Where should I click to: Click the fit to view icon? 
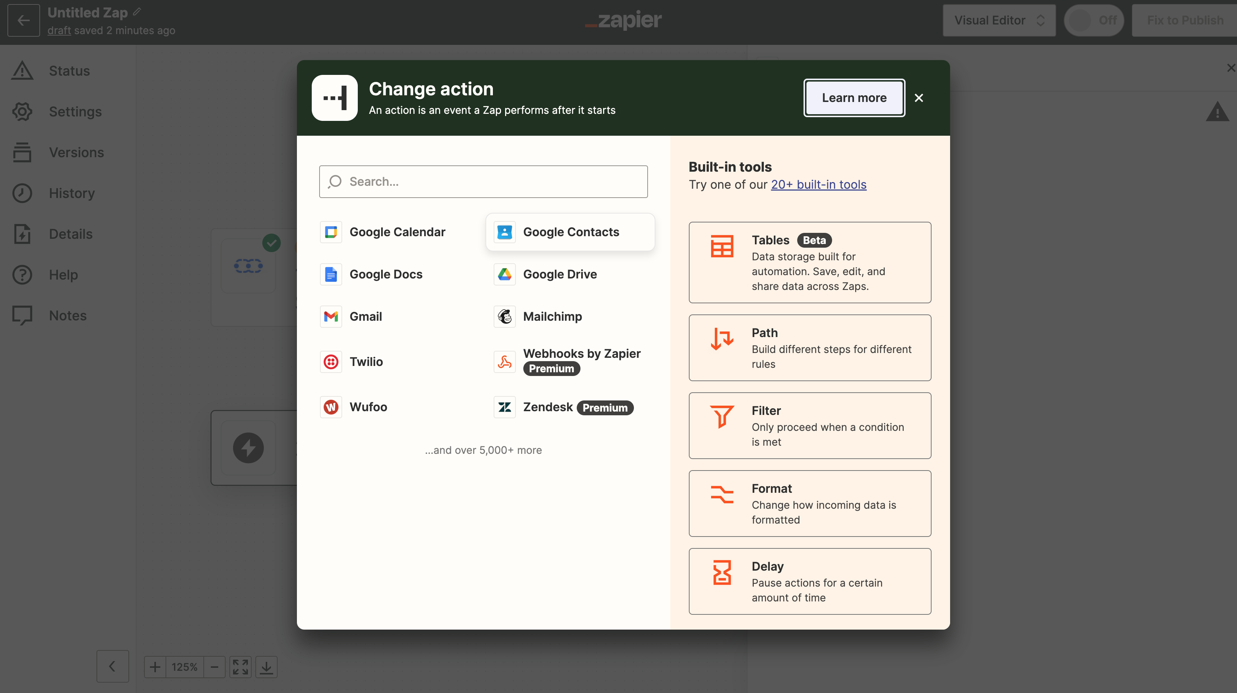(x=240, y=667)
